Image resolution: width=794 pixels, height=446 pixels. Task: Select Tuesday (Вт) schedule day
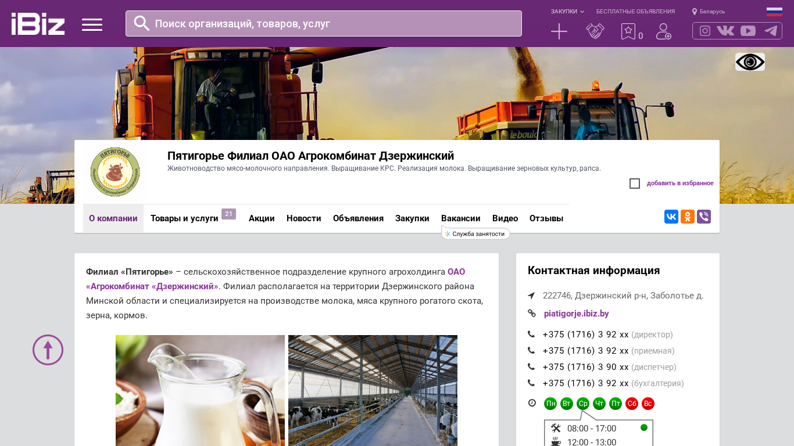567,404
